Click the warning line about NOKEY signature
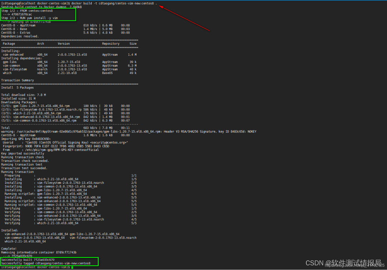Image resolution: width=387 pixels, height=270 pixels. [129, 132]
